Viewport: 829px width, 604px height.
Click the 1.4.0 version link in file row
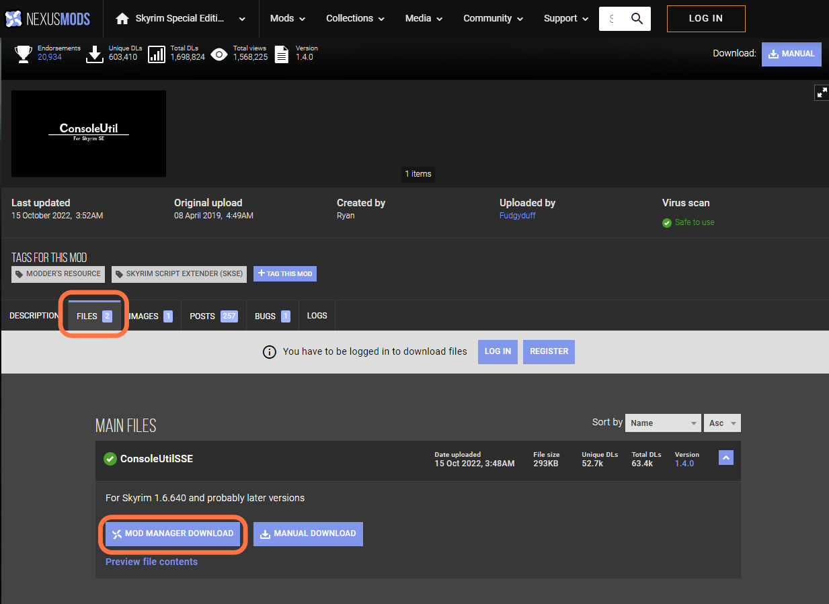click(x=684, y=464)
